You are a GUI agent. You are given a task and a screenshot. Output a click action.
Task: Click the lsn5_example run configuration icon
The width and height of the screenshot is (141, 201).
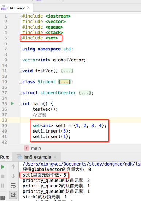19,157
